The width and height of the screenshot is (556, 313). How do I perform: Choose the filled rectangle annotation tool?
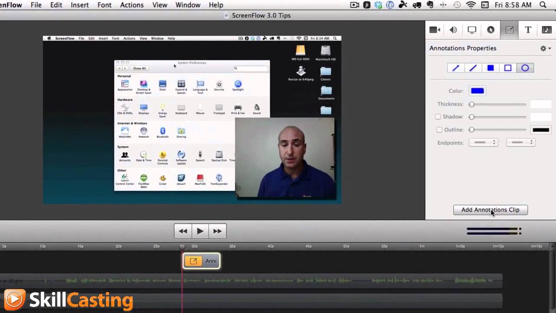[490, 68]
